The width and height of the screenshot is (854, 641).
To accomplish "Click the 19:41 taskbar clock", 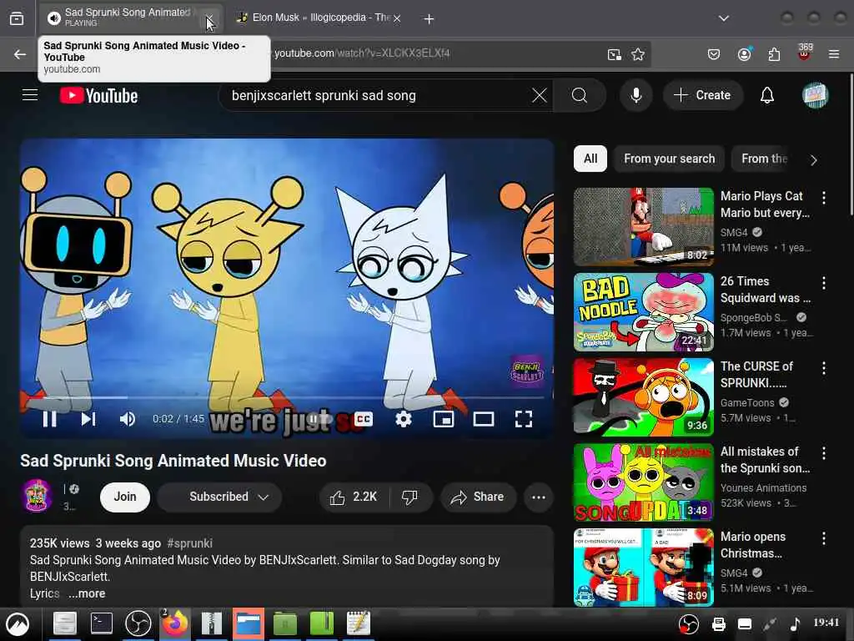I will pos(826,623).
